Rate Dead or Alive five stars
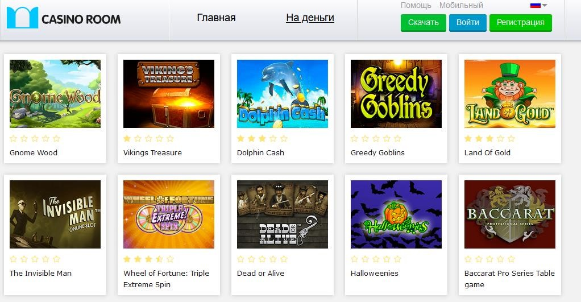Image resolution: width=581 pixels, height=302 pixels. tap(284, 259)
